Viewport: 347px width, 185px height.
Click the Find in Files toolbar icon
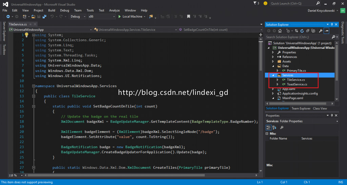[x=151, y=17]
